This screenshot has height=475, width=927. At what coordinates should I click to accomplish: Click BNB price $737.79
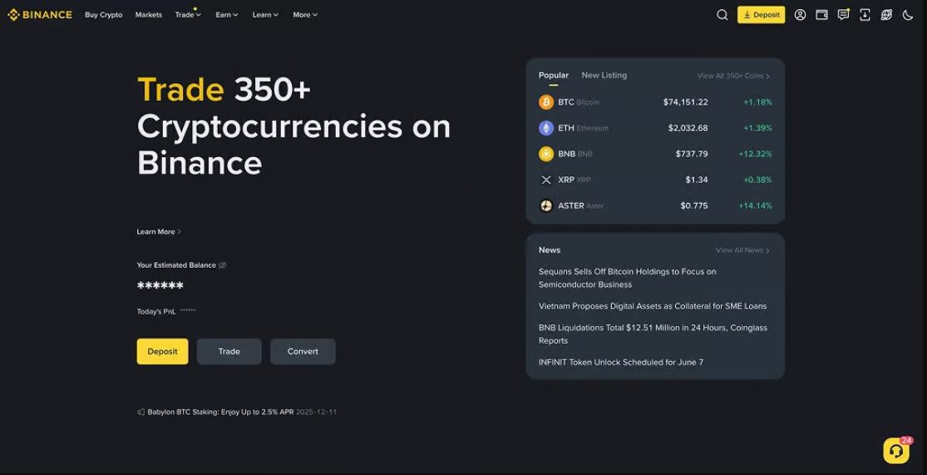pyautogui.click(x=692, y=154)
